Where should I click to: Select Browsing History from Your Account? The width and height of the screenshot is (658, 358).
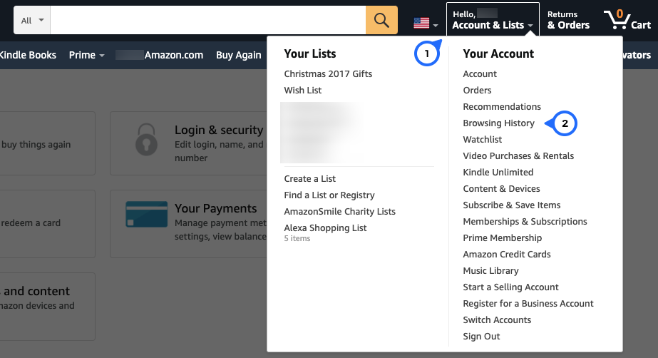[498, 123]
